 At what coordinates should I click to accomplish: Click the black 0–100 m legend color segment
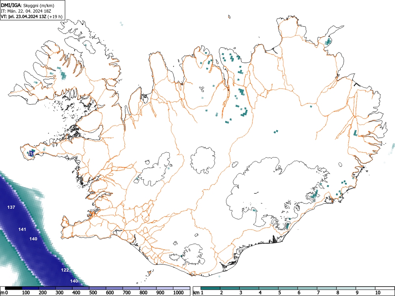[x=13, y=288]
